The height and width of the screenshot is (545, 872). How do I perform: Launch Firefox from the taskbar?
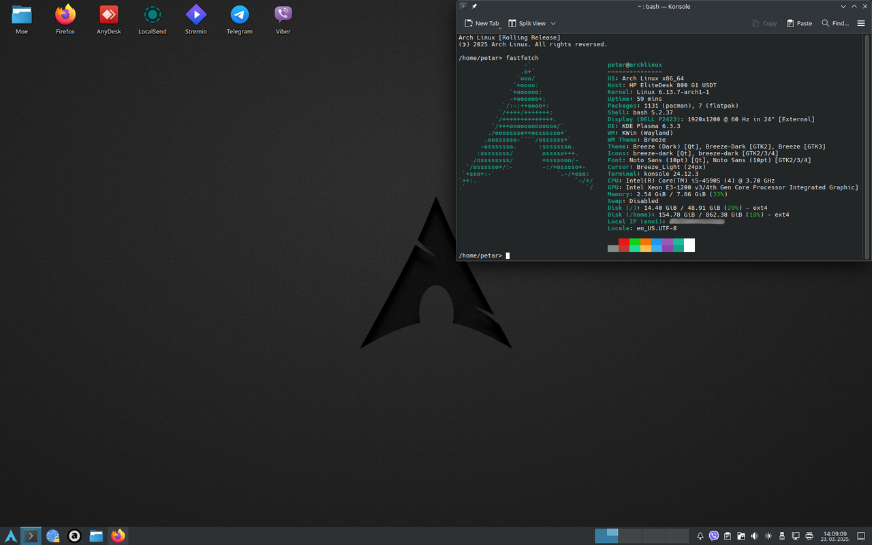[118, 536]
